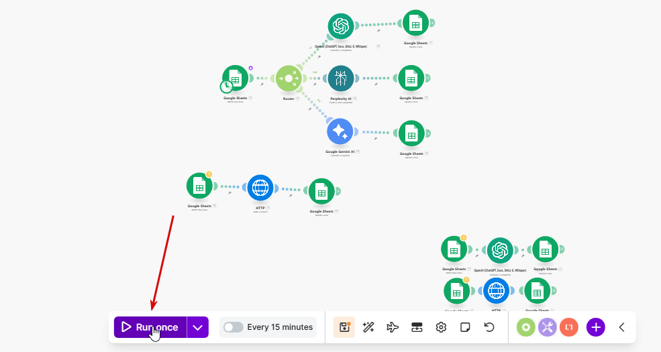This screenshot has width=661, height=352.
Task: Open scenario inputs and outputs icon
Action: coord(417,327)
